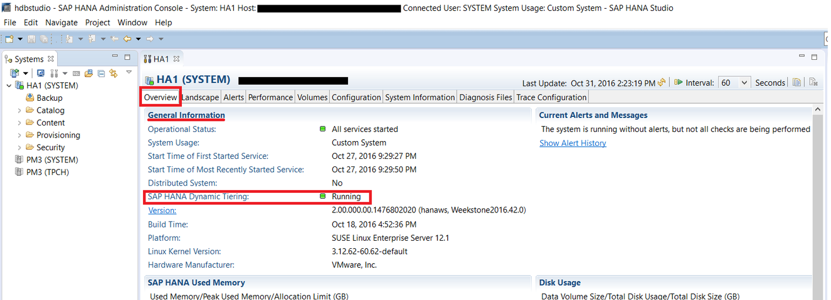The width and height of the screenshot is (831, 300).
Task: Expand the Provisioning folder
Action: [19, 135]
